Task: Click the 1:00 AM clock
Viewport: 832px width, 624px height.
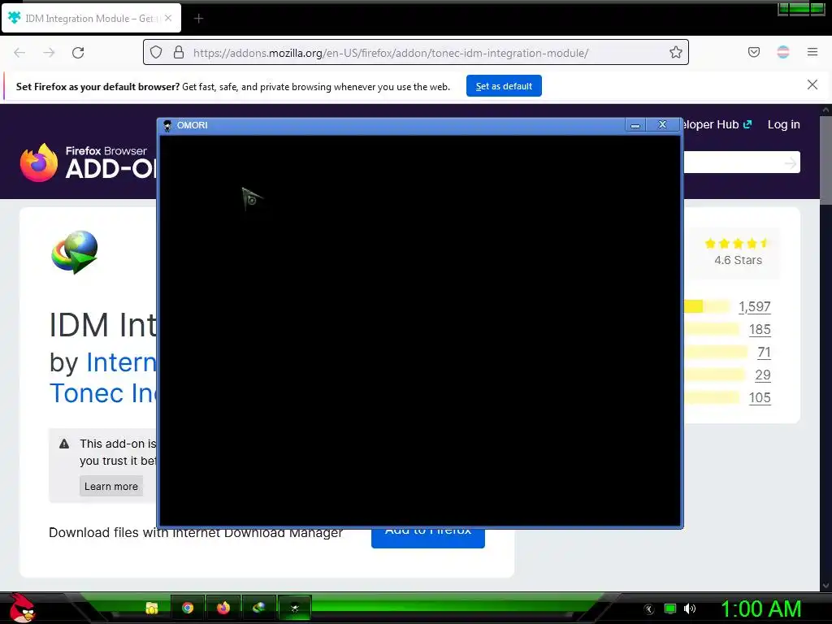Action: [760, 609]
